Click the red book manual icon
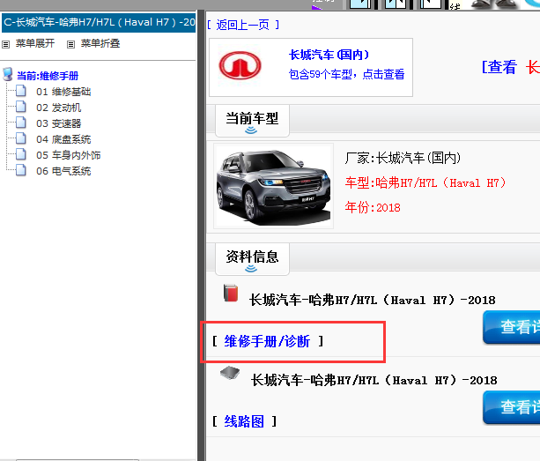 coord(231,294)
